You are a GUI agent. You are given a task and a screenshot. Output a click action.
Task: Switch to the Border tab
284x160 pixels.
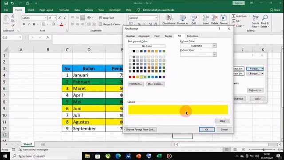pyautogui.click(x=168, y=36)
